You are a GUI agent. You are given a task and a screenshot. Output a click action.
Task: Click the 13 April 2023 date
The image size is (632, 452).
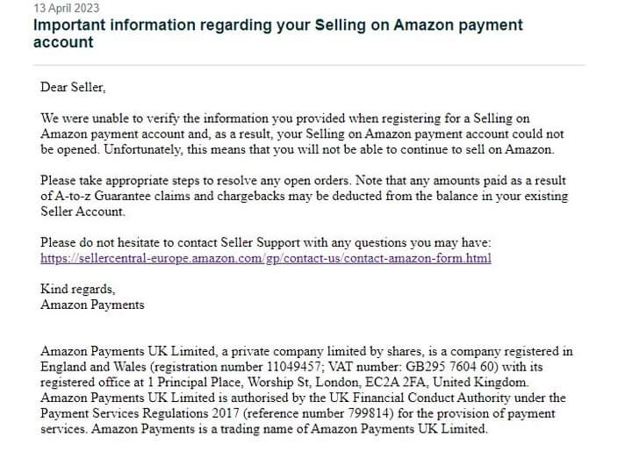coord(66,8)
